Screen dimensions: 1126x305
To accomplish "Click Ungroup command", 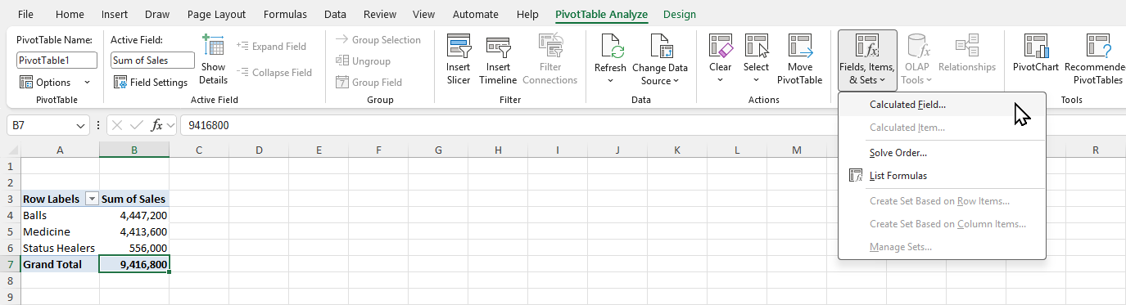I will [x=363, y=61].
